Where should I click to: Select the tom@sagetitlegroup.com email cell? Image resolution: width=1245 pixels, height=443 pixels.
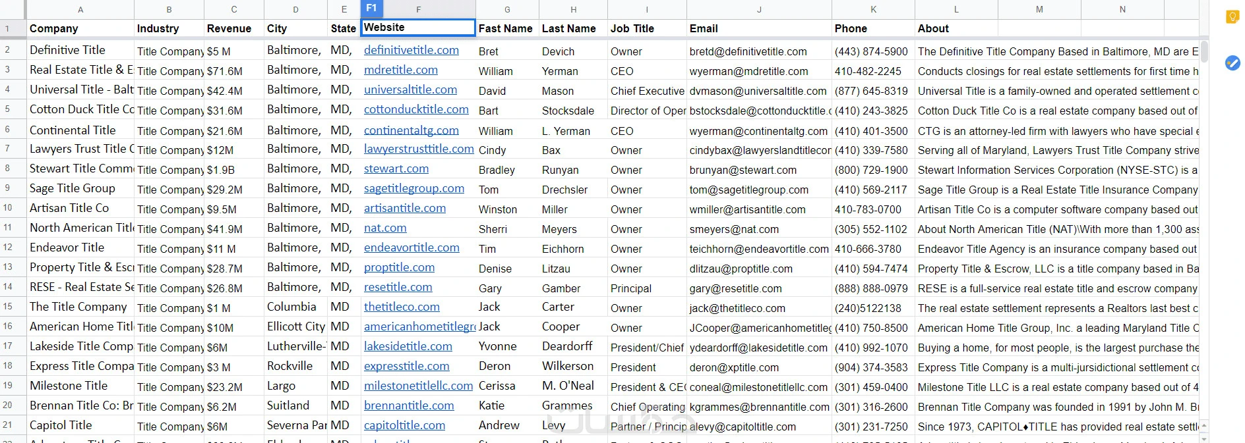[759, 189]
